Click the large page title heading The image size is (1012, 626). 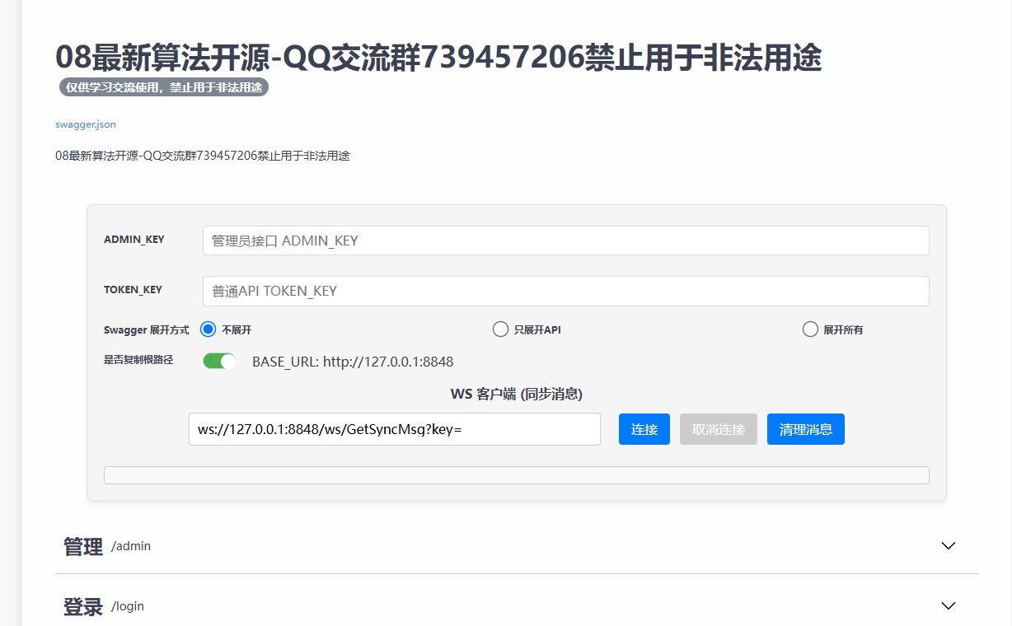pos(438,58)
